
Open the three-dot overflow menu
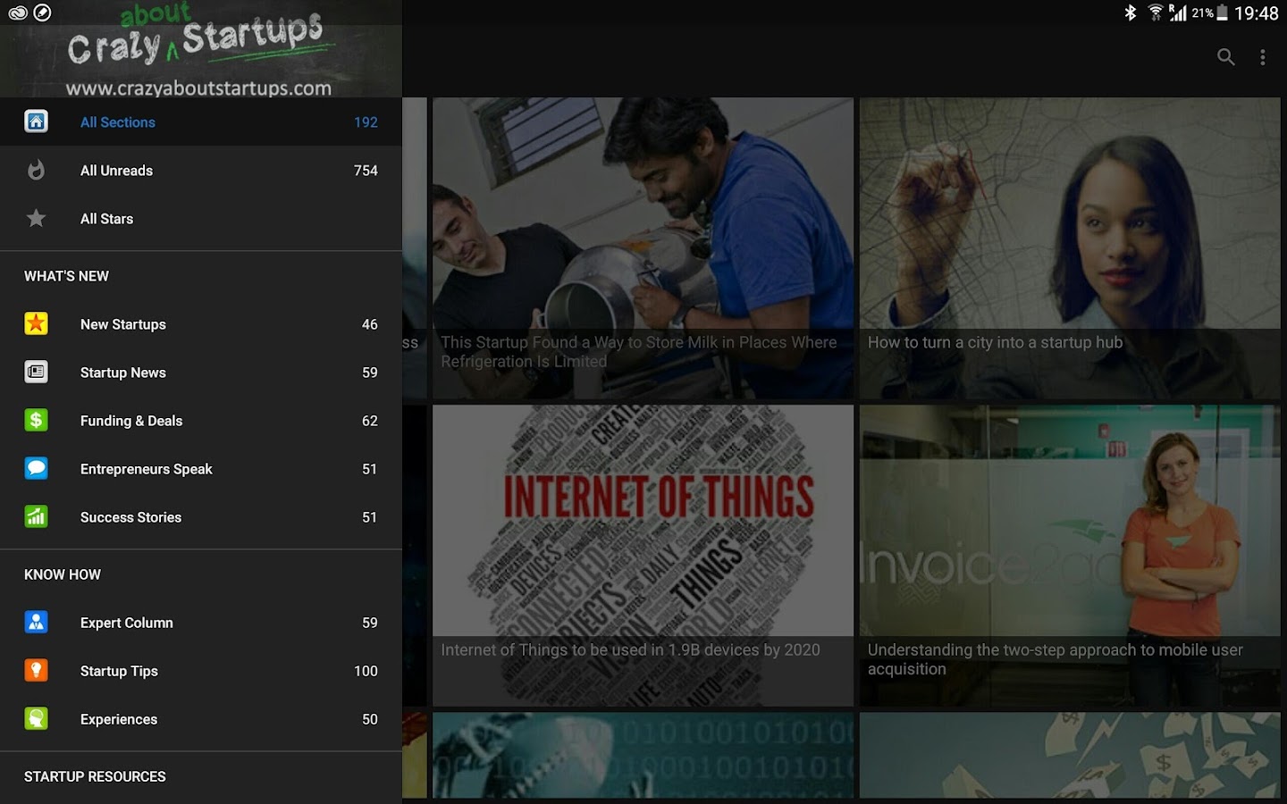(x=1264, y=56)
